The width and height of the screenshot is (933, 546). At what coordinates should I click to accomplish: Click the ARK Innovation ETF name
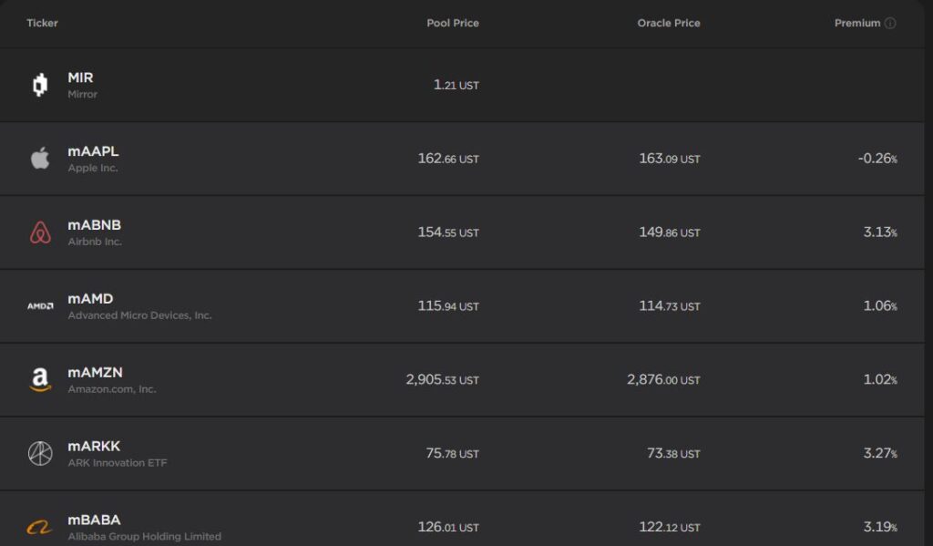click(118, 463)
